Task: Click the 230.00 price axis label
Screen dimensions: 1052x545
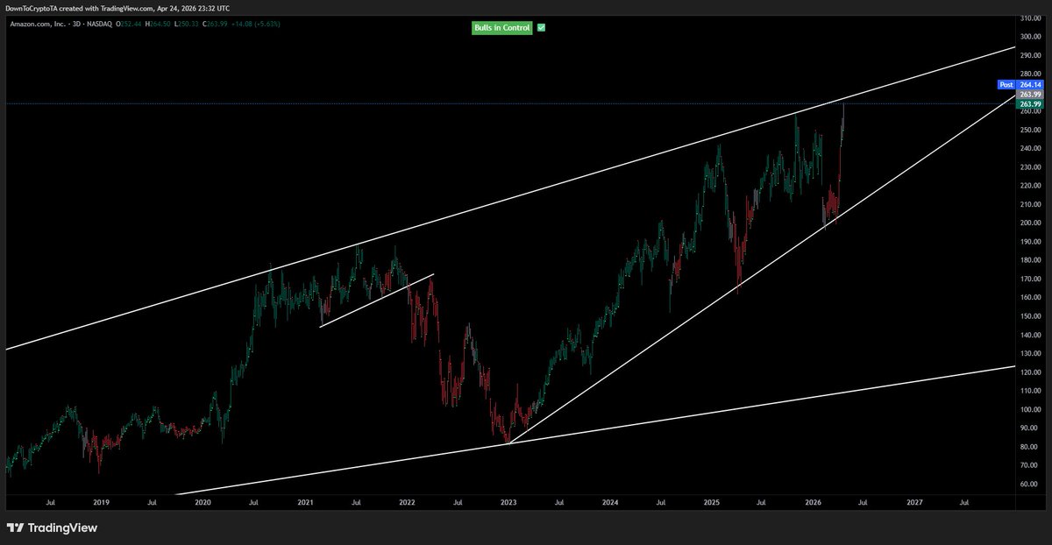Action: 1030,166
